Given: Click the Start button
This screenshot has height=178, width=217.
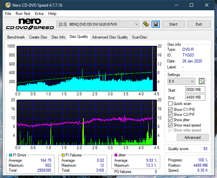Looking at the screenshot, I should pyautogui.click(x=173, y=24).
